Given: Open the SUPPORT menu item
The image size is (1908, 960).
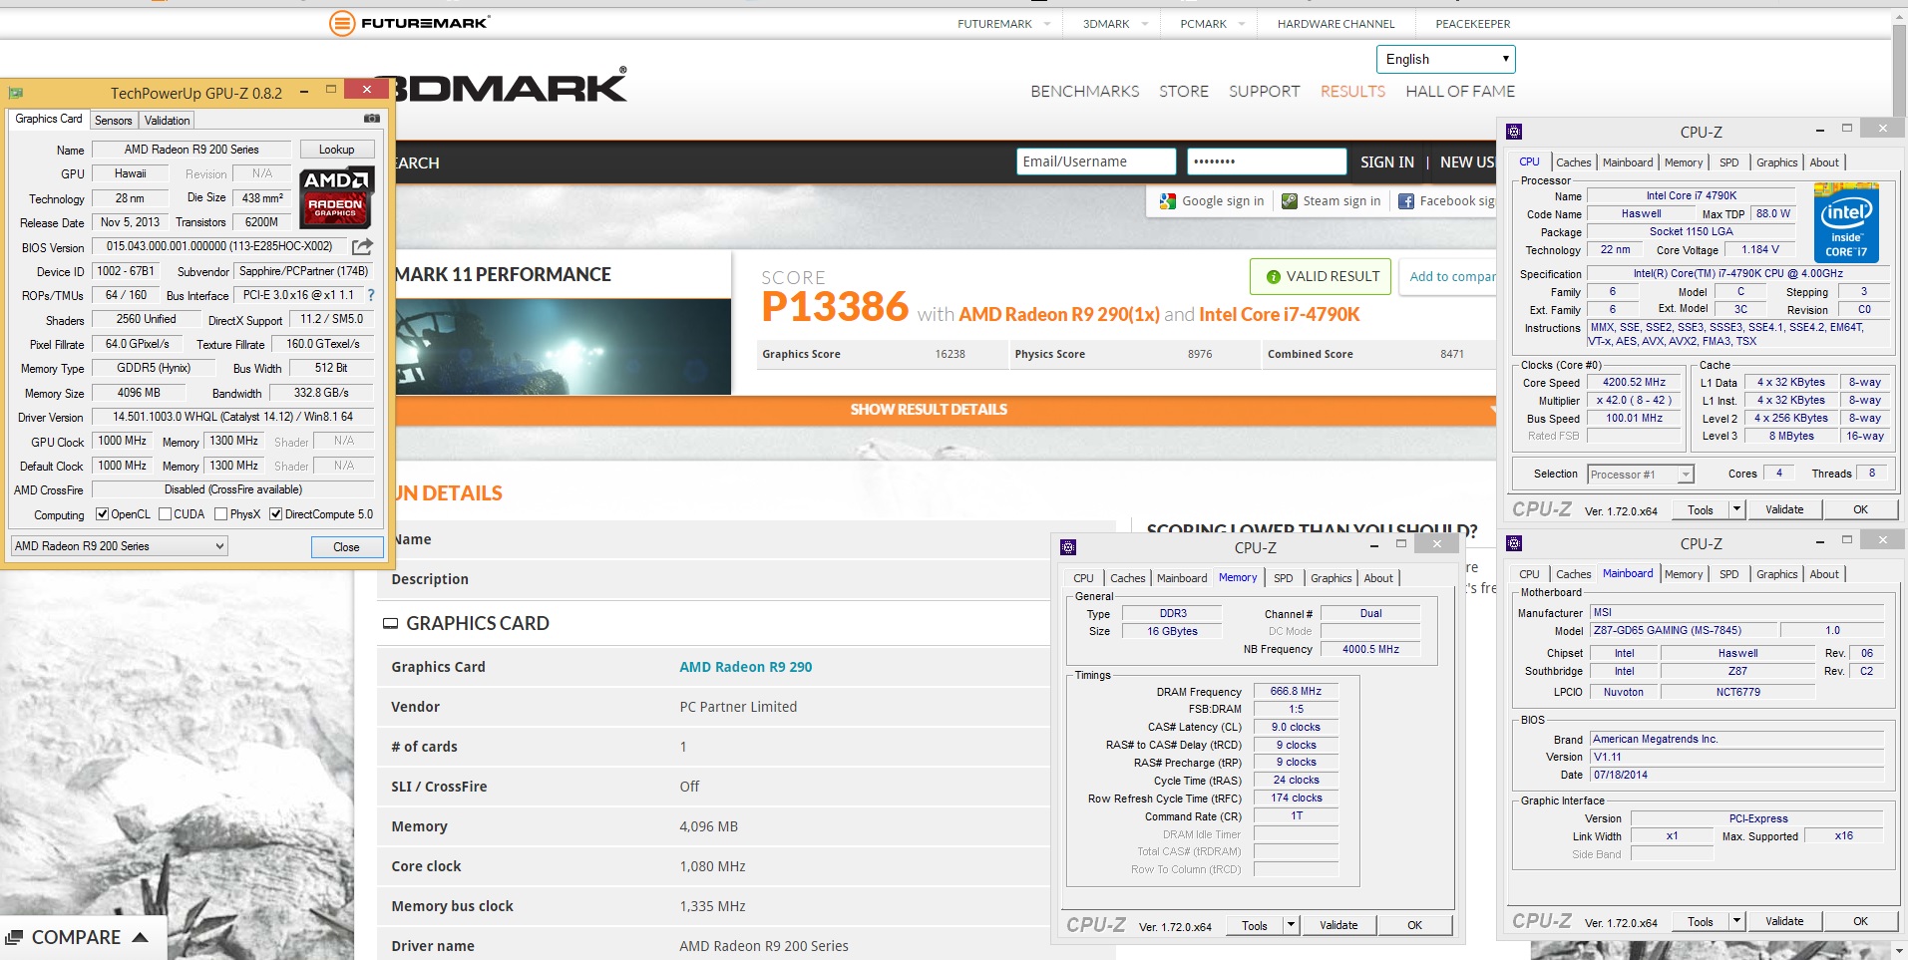Looking at the screenshot, I should click(x=1264, y=91).
